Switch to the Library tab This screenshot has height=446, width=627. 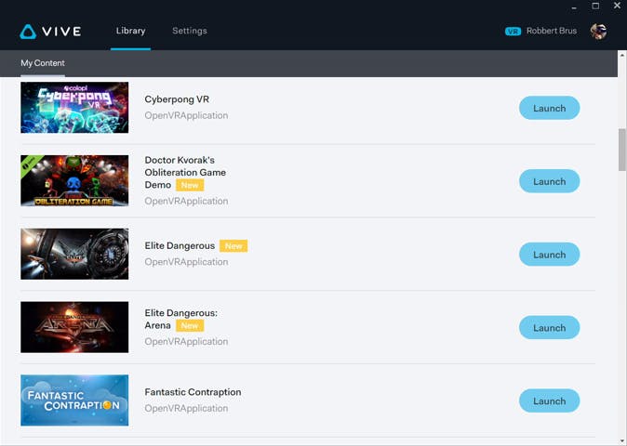[131, 31]
